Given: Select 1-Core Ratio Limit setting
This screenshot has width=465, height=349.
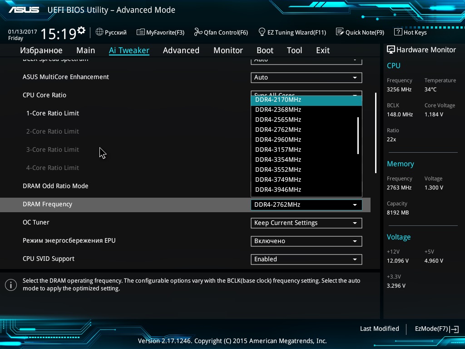Looking at the screenshot, I should pyautogui.click(x=53, y=113).
